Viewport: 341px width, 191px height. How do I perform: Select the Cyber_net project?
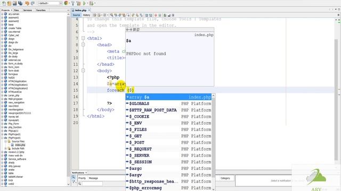(13, 36)
